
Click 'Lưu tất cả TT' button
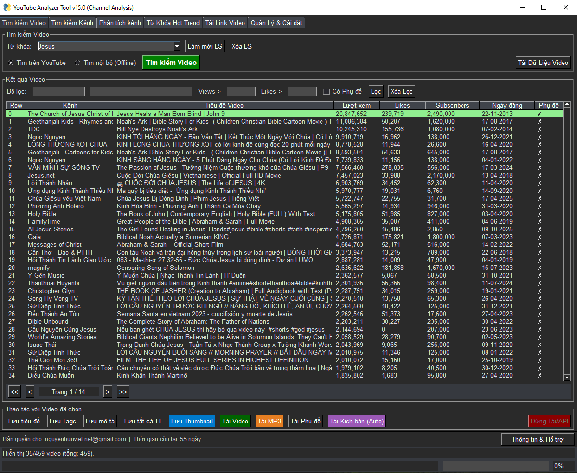pyautogui.click(x=143, y=421)
